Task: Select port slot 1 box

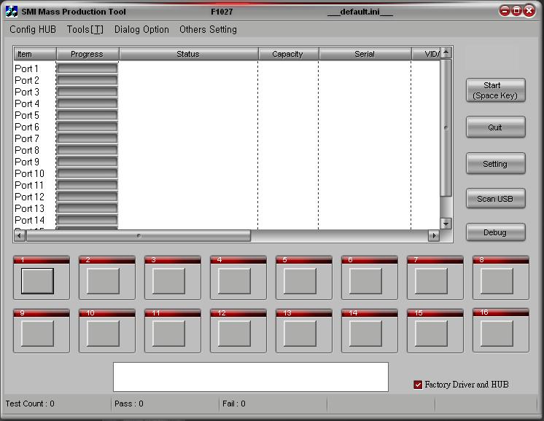Action: coord(37,281)
